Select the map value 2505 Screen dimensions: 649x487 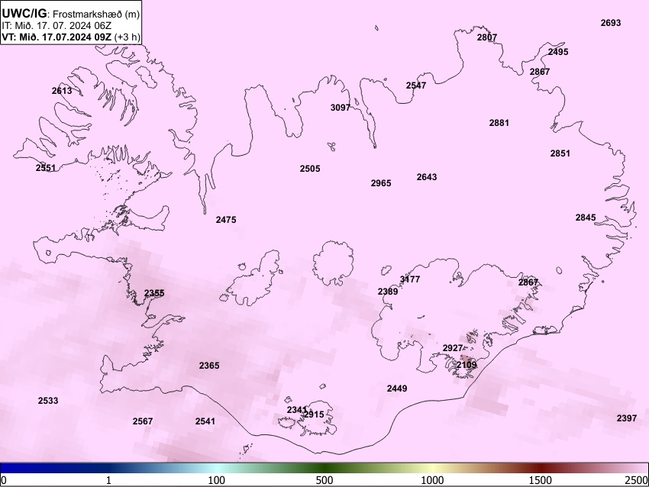(x=310, y=169)
